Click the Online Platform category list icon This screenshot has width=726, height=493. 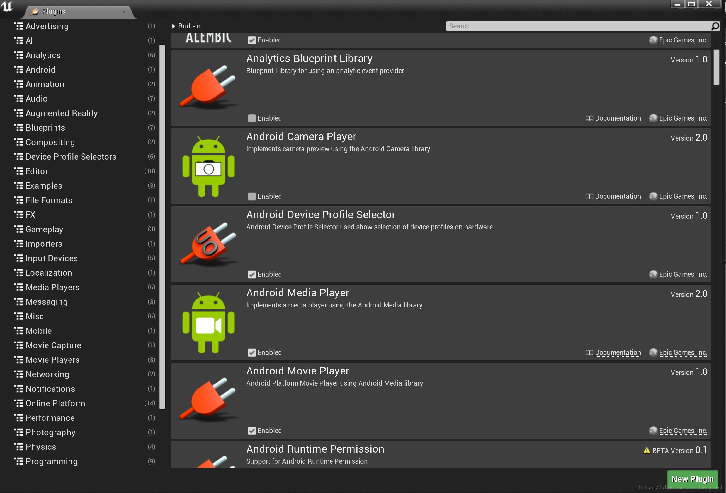[19, 403]
